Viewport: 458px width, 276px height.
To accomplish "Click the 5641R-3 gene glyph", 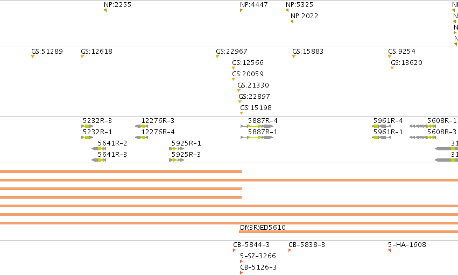I will tap(98, 160).
